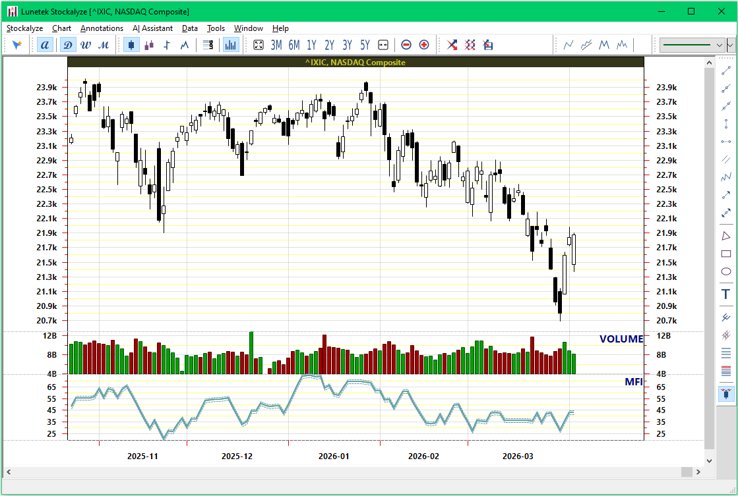Switch timeframe to 1Y
The image size is (738, 496).
[311, 45]
